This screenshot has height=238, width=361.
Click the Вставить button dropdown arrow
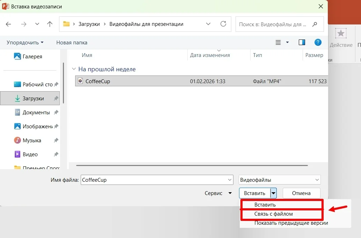274,193
